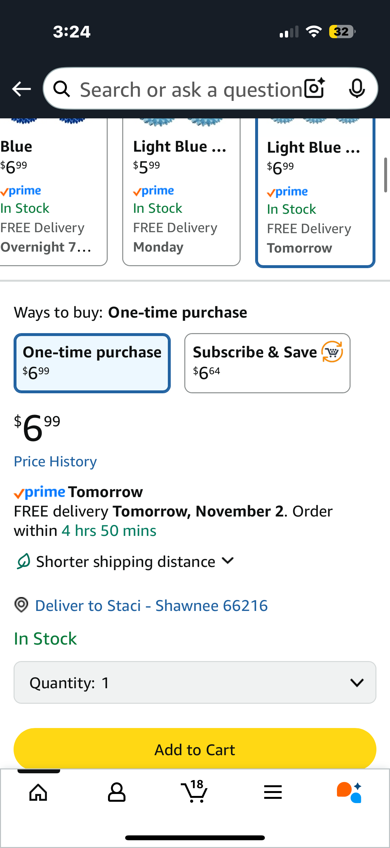Change delivery address Staci - Shawnee 66216
This screenshot has height=848, width=390.
151,606
